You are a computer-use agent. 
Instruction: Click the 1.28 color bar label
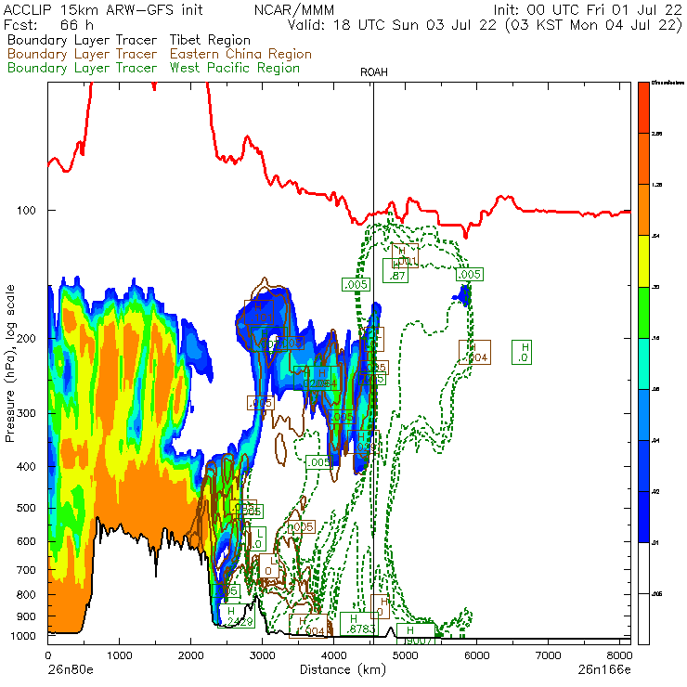(656, 185)
